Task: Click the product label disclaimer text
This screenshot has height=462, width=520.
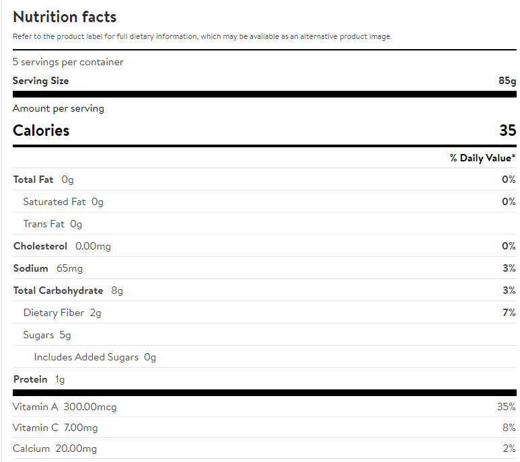Action: pyautogui.click(x=202, y=36)
